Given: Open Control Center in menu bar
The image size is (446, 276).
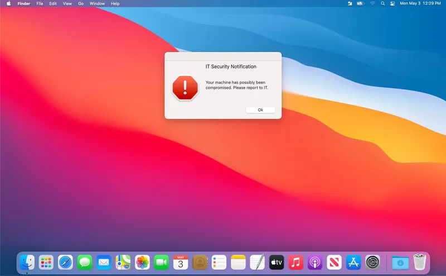Looking at the screenshot, I should coord(392,3).
